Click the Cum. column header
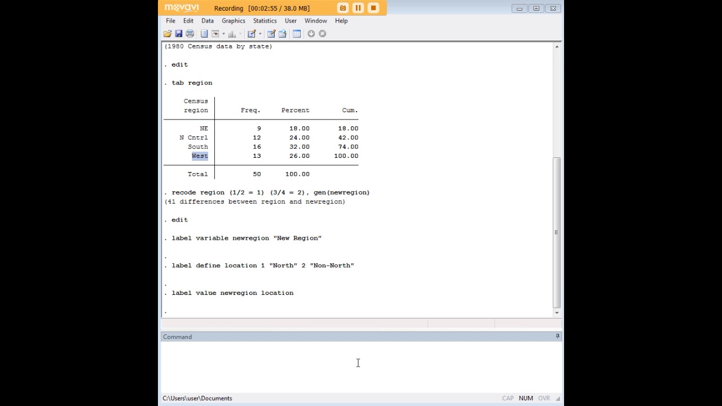 pyautogui.click(x=350, y=111)
